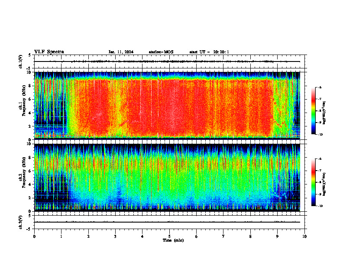Click the "ch.1(V)" waveform axis label
This screenshot has width=343, height=265.
click(21, 61)
